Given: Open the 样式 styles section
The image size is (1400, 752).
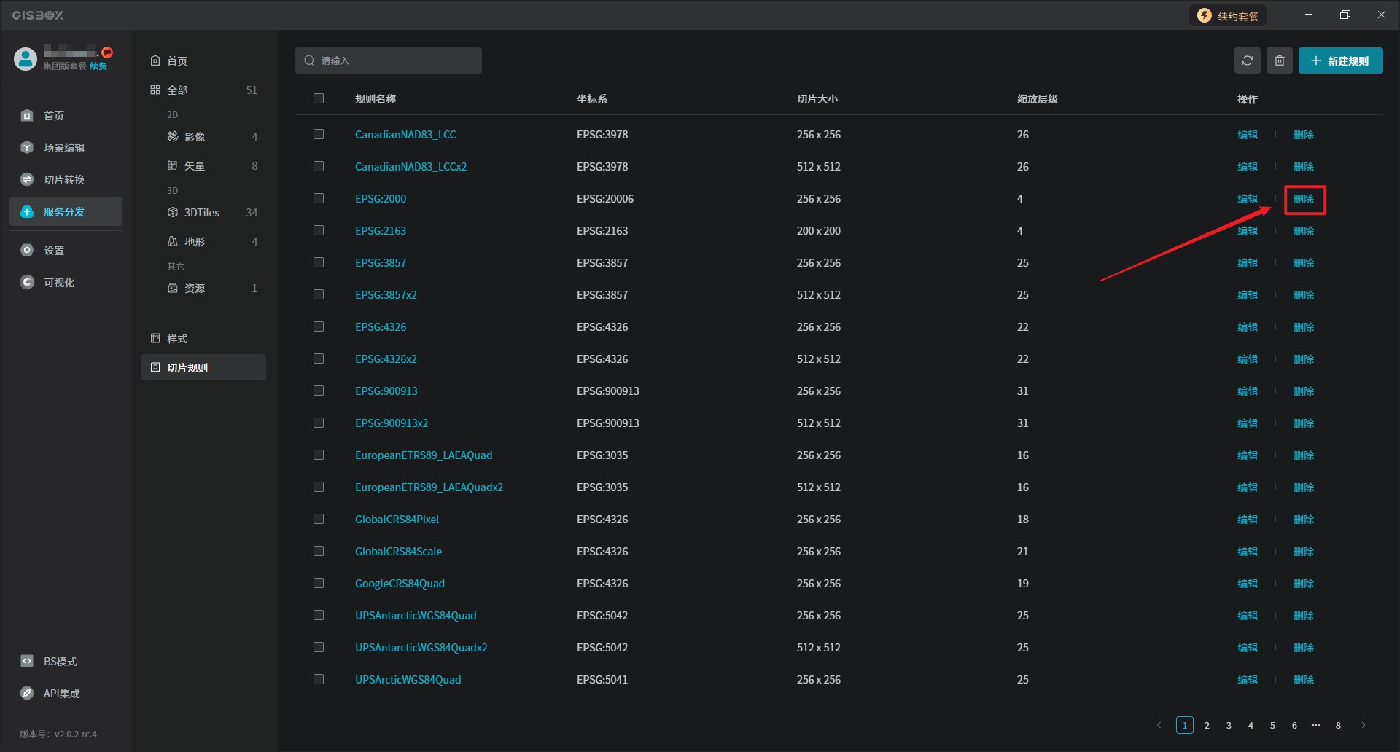Looking at the screenshot, I should (x=177, y=339).
